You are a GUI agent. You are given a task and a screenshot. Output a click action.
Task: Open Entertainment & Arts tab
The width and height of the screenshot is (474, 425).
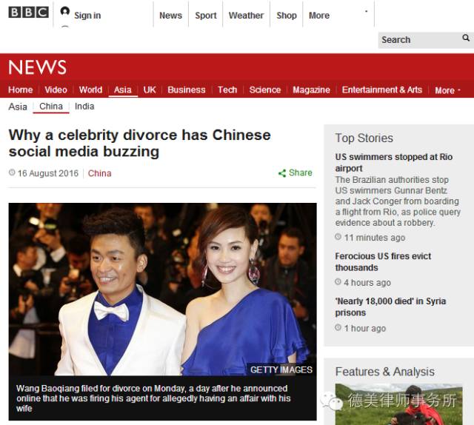point(381,90)
